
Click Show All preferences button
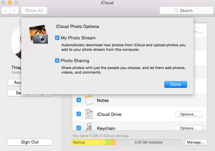34,10
